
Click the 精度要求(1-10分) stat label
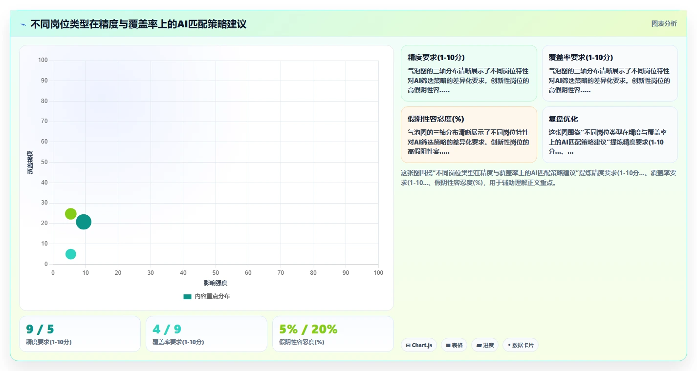tap(49, 342)
